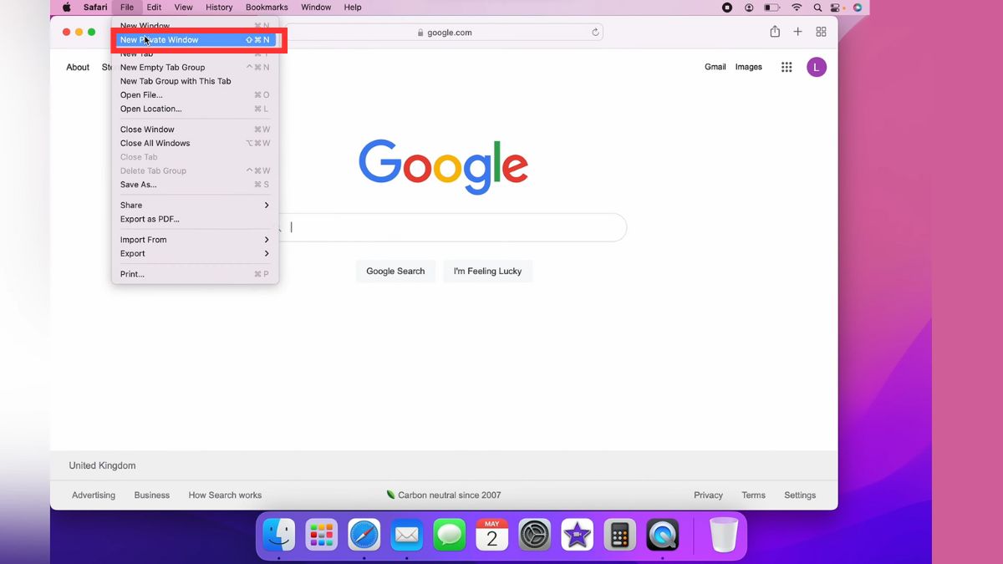The height and width of the screenshot is (564, 1003).
Task: Open Calendar in the Dock
Action: click(x=492, y=535)
